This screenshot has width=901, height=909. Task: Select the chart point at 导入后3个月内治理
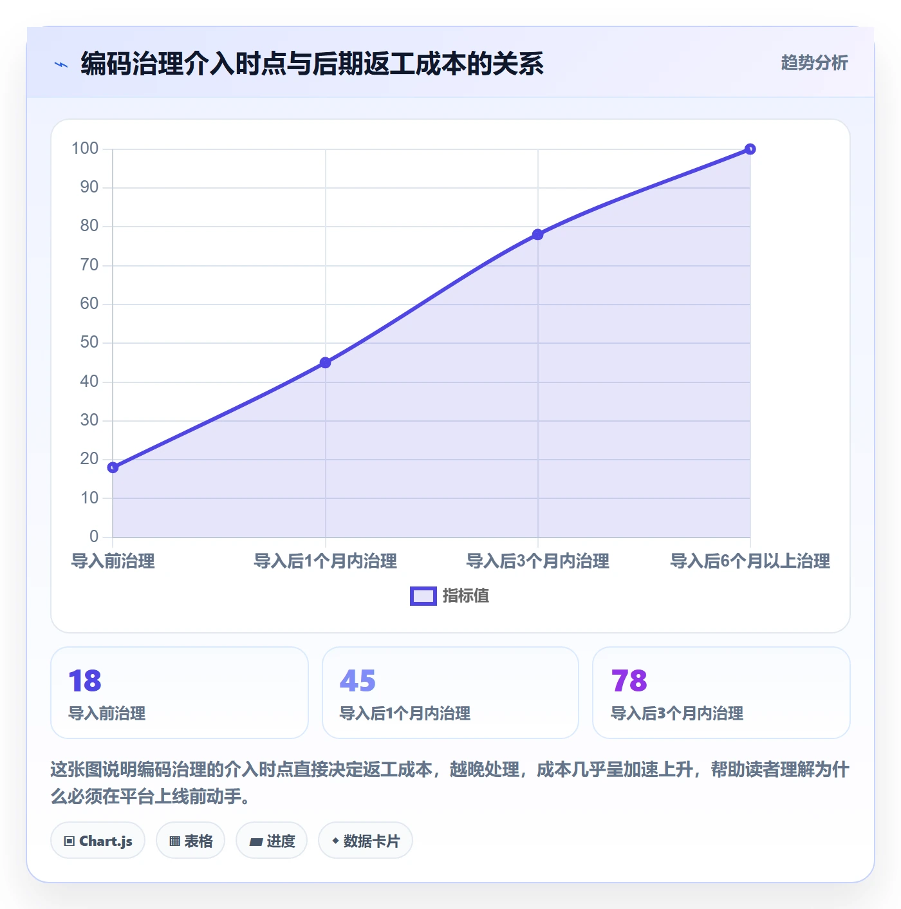point(538,235)
